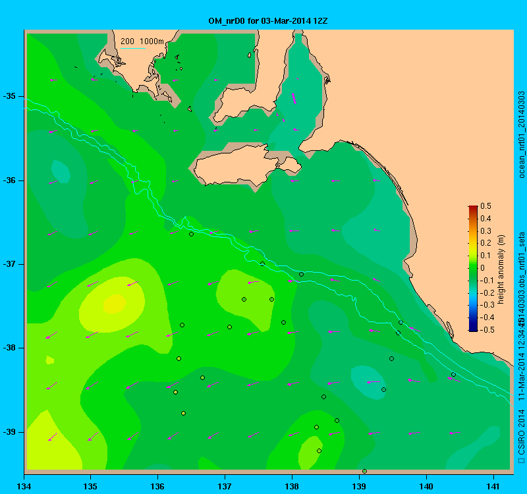The height and width of the screenshot is (494, 527).
Task: Click the '0.5' color bar label
Action: coord(485,206)
